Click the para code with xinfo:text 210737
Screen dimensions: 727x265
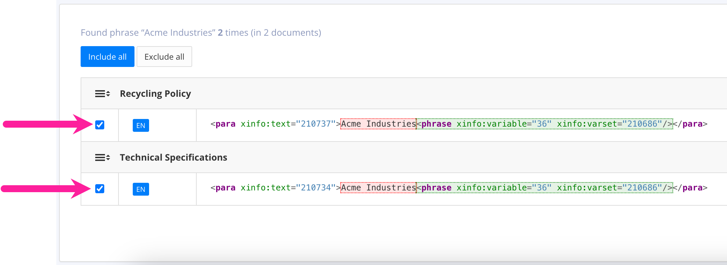(459, 124)
